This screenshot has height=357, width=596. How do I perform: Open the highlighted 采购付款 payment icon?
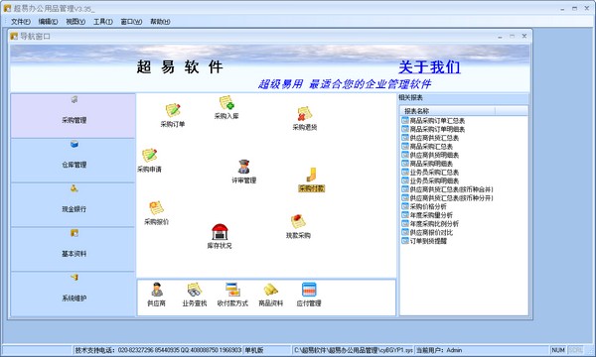point(311,179)
